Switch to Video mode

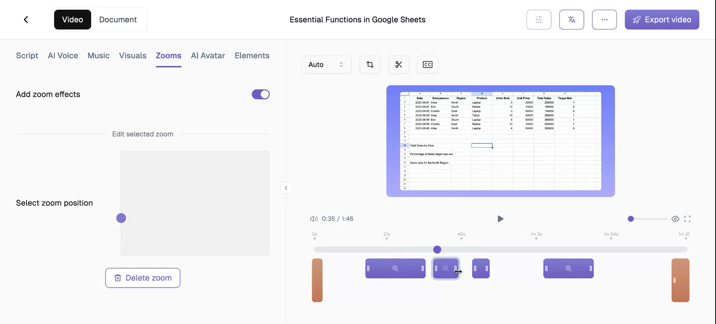click(72, 19)
